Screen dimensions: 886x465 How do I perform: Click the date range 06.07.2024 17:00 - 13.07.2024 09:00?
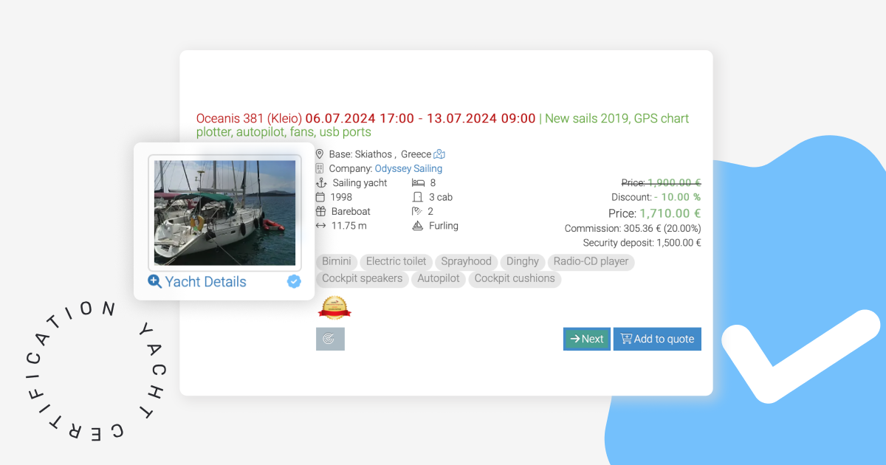(x=420, y=118)
